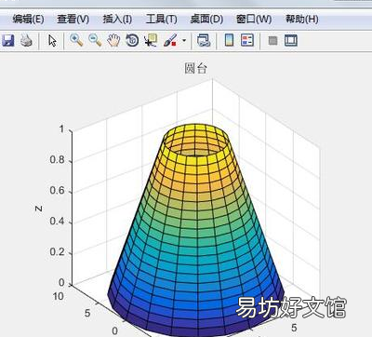Click the Show Plot Tools icon
The width and height of the screenshot is (372, 337).
pyautogui.click(x=291, y=40)
